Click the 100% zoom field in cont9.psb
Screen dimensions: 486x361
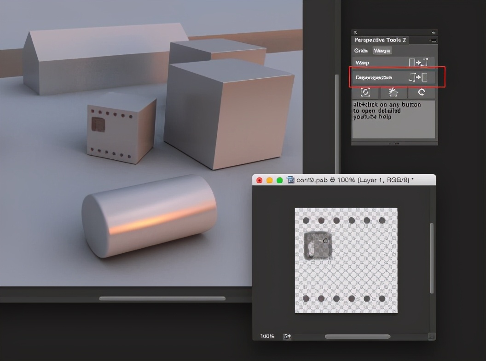[x=267, y=336]
